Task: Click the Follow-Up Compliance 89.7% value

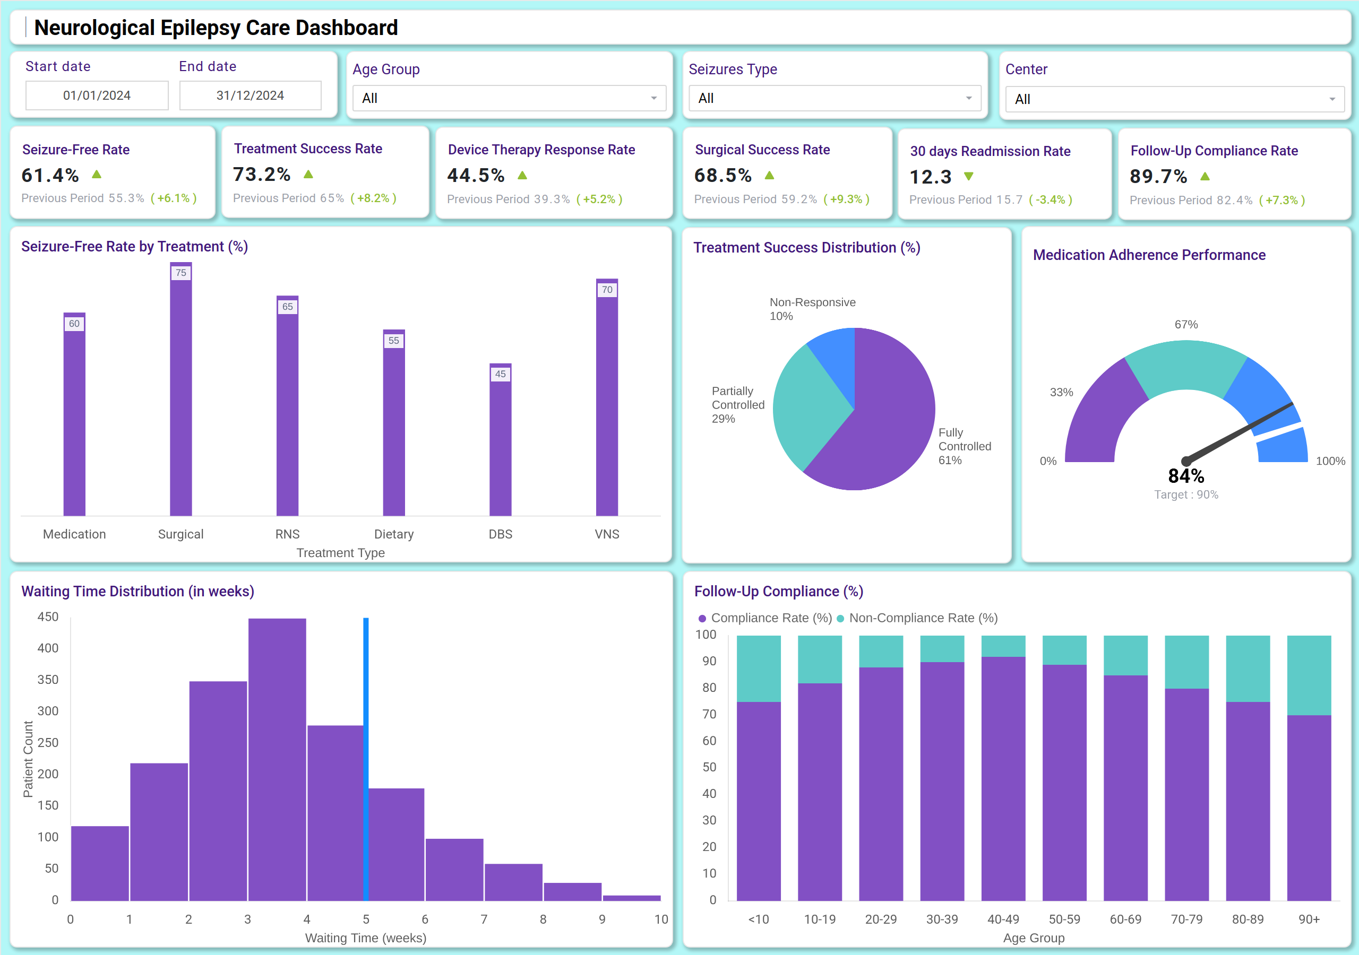Action: [x=1159, y=176]
